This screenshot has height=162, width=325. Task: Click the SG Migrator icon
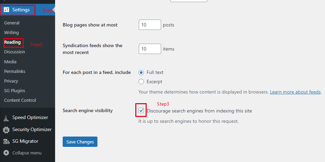(6, 141)
